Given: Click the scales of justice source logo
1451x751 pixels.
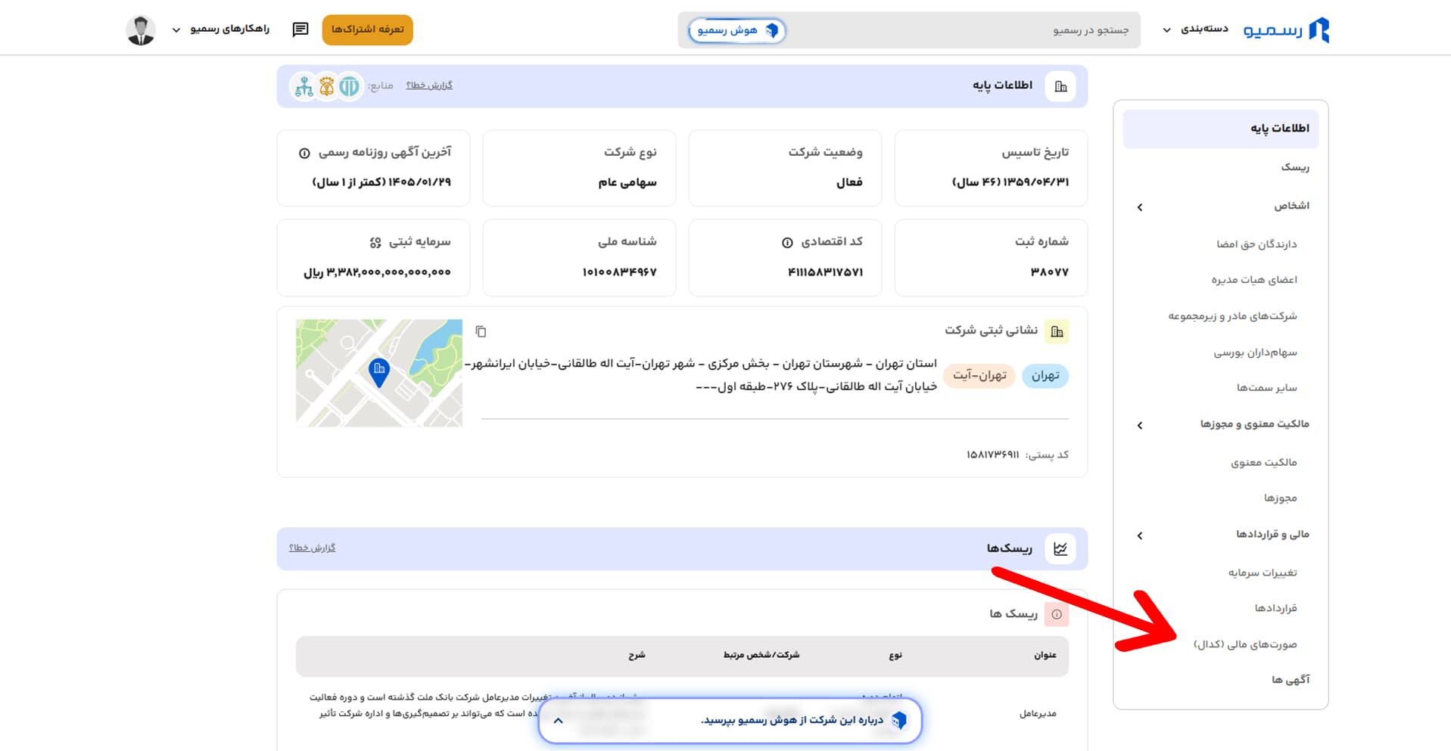Looking at the screenshot, I should [304, 87].
